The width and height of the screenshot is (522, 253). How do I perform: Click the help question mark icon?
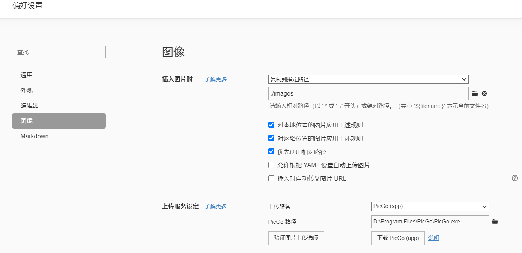(515, 178)
